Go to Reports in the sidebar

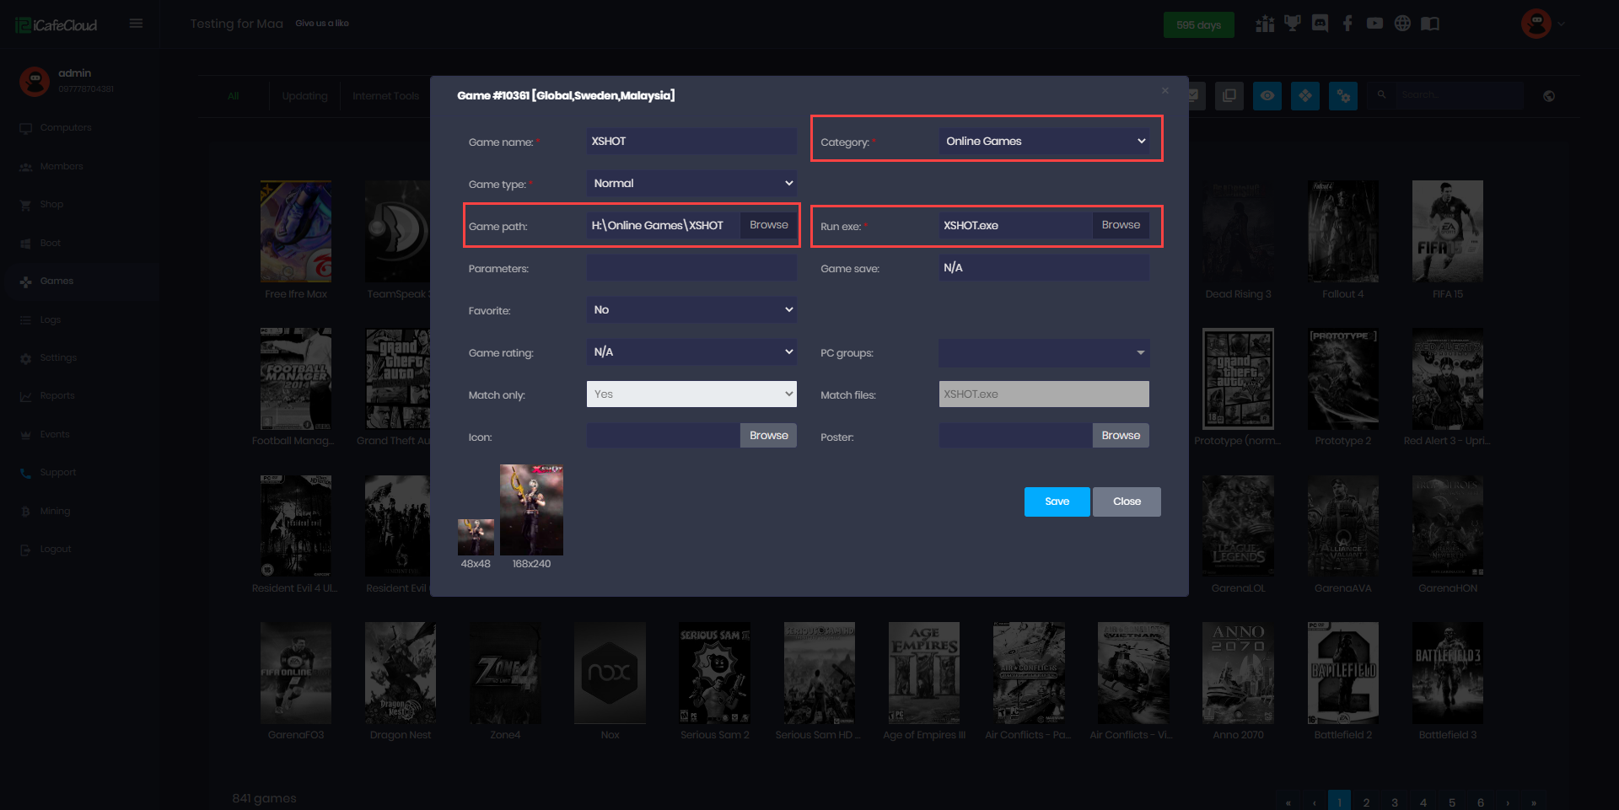(56, 396)
